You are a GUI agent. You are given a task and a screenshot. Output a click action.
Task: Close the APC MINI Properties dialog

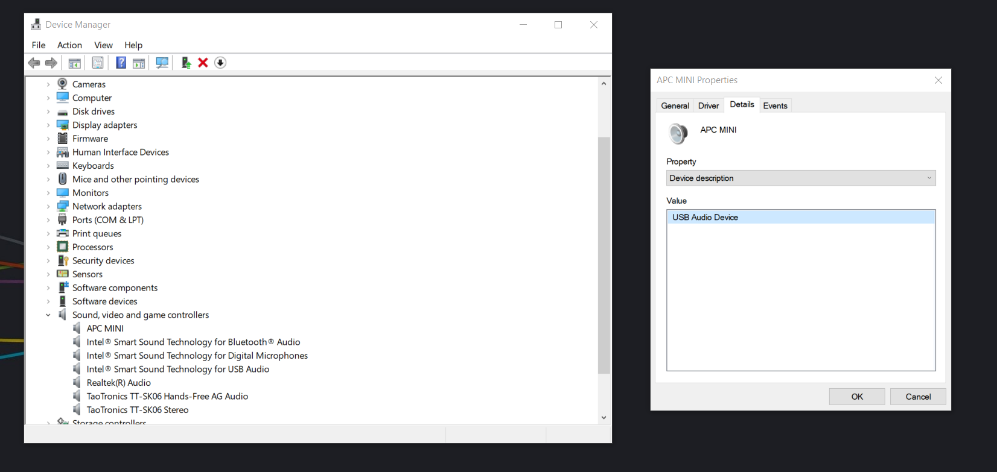(x=938, y=80)
